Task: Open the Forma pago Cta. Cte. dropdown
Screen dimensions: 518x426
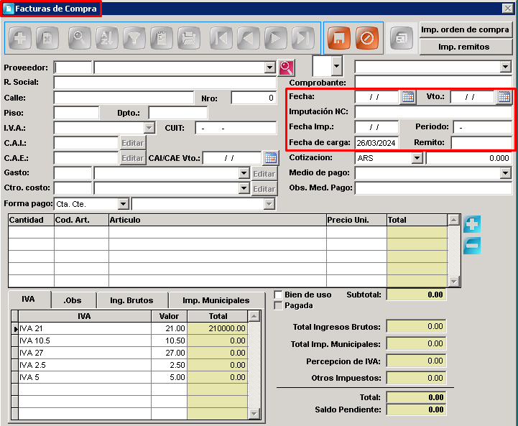Action: pos(124,204)
